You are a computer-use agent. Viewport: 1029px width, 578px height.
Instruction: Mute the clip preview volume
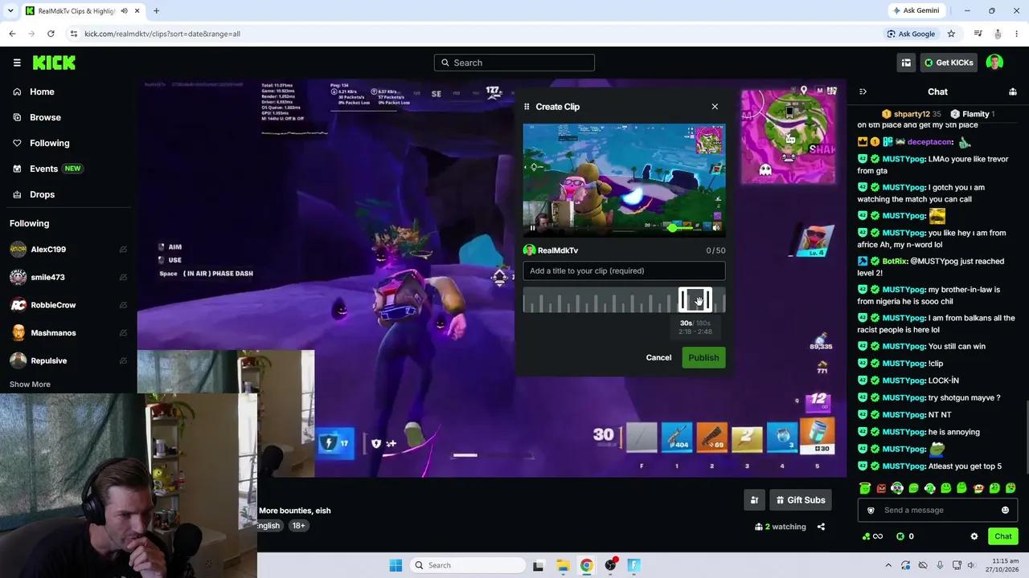point(716,228)
